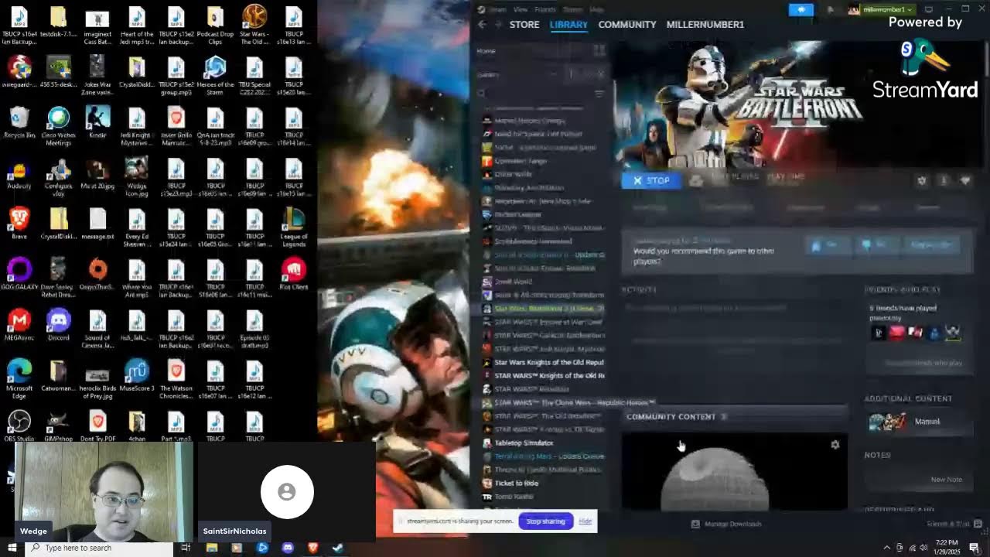The width and height of the screenshot is (990, 557).
Task: Favorite Battlefront II with the heart icon
Action: pyautogui.click(x=965, y=180)
